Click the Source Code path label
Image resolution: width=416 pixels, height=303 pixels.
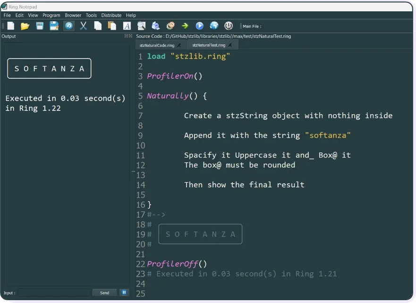pos(213,36)
